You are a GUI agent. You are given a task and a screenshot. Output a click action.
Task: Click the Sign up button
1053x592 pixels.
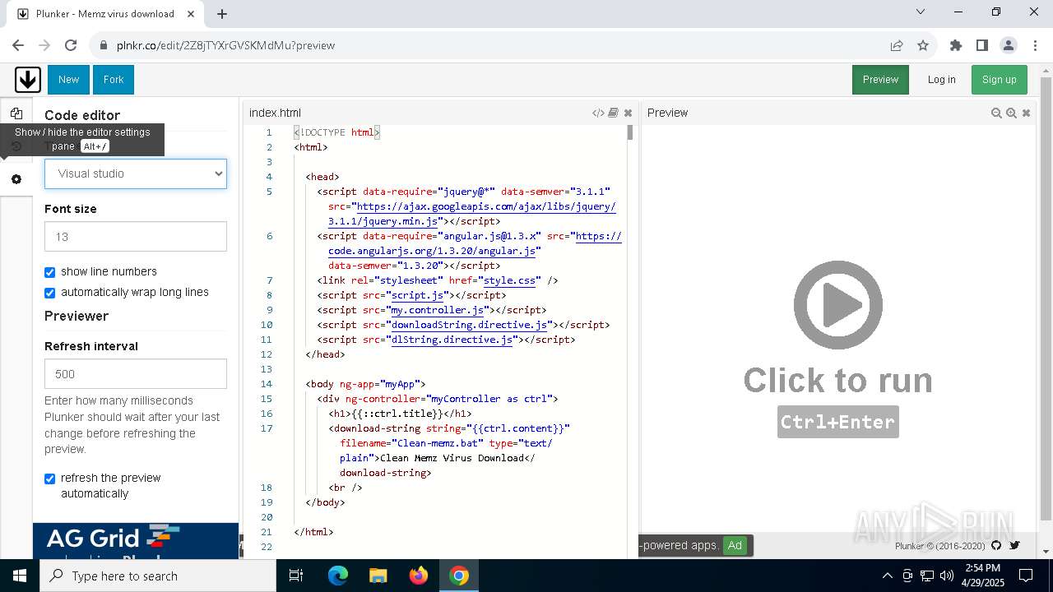(x=999, y=80)
